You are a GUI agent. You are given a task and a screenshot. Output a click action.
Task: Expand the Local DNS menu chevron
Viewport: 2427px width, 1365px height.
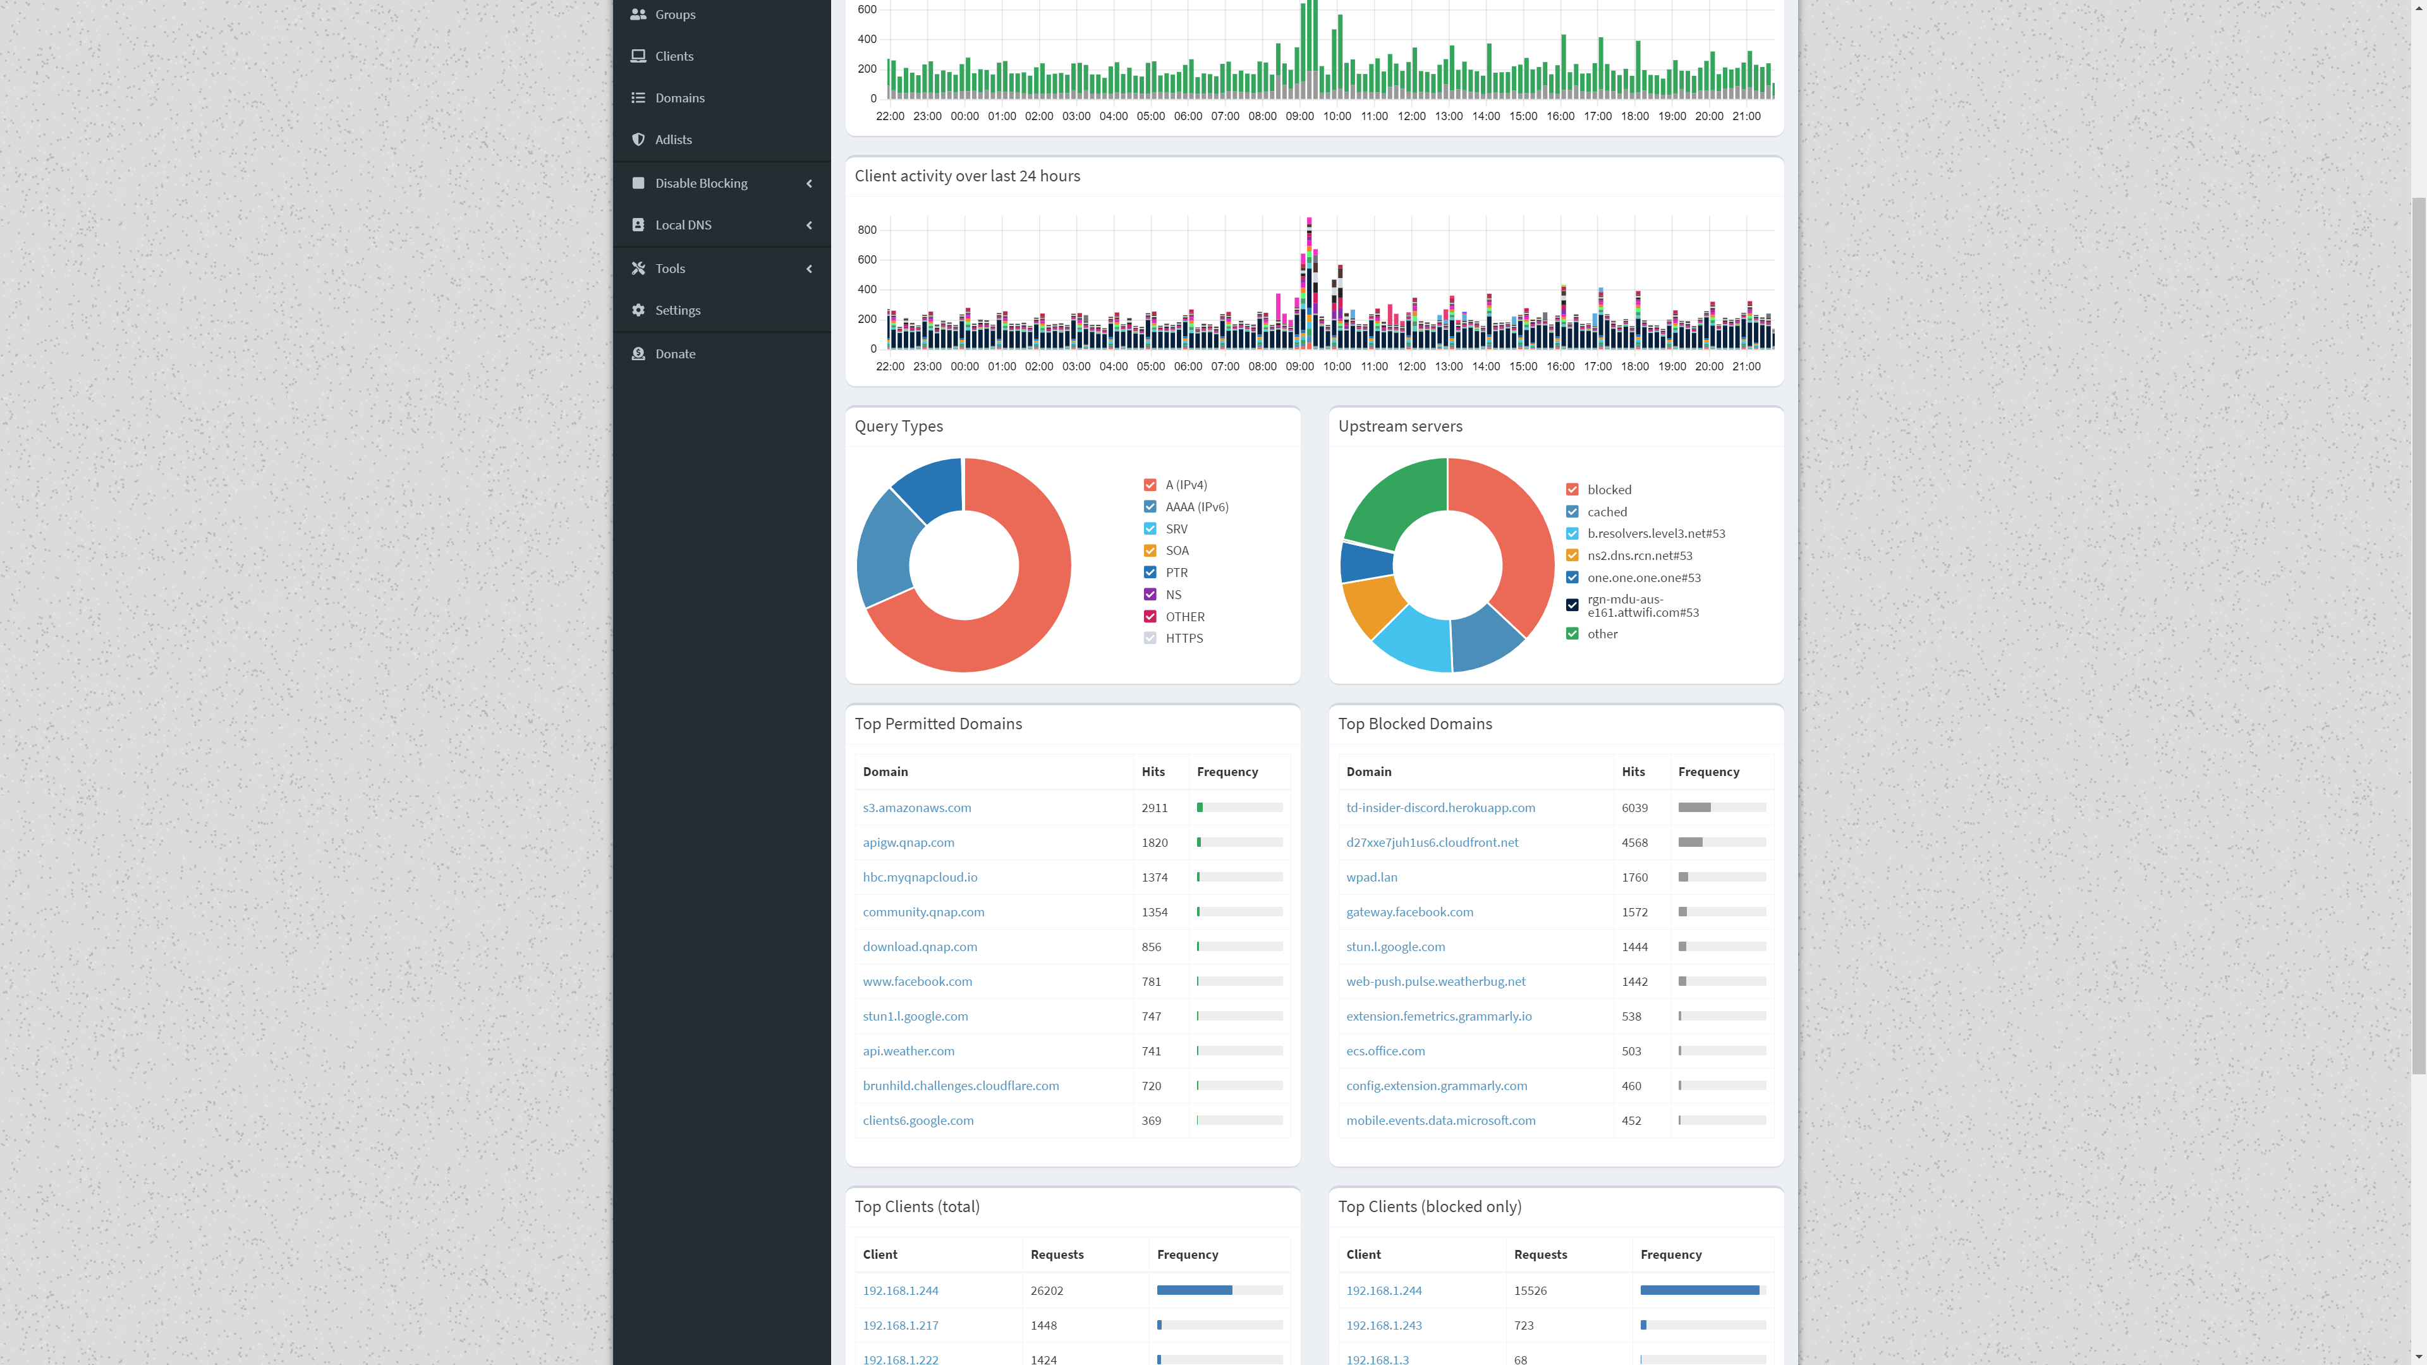pyautogui.click(x=808, y=224)
